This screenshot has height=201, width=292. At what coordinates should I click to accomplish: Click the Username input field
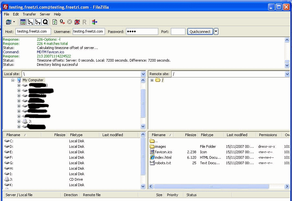89,31
